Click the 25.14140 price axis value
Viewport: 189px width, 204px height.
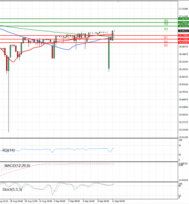click(x=183, y=130)
